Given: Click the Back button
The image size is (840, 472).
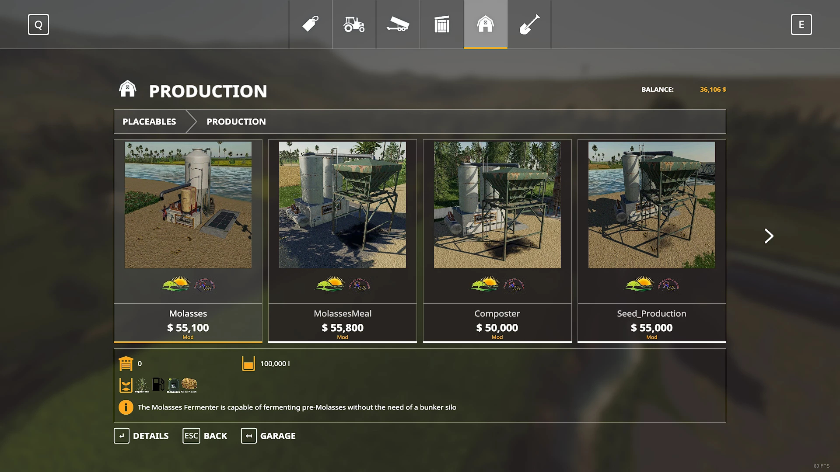Looking at the screenshot, I should click(205, 436).
